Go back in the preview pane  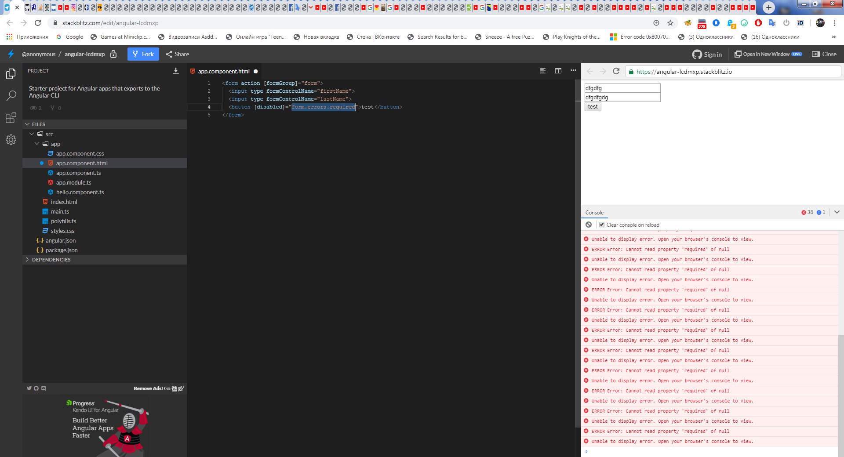coord(590,71)
